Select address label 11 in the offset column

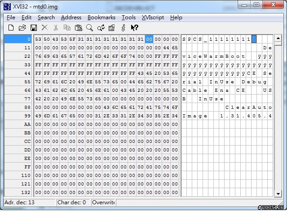point(18,47)
